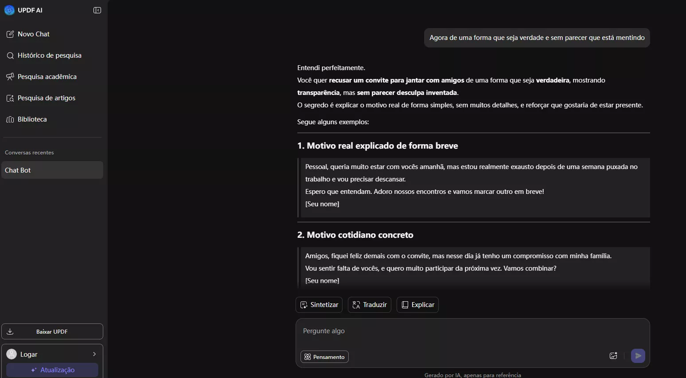Click the quote line starting 'Amigos, fiquei feliz demais'
Screen dimensions: 686x378
pyautogui.click(x=458, y=256)
